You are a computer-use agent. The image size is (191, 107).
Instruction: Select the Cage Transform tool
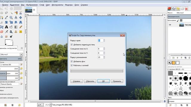pos(2,27)
